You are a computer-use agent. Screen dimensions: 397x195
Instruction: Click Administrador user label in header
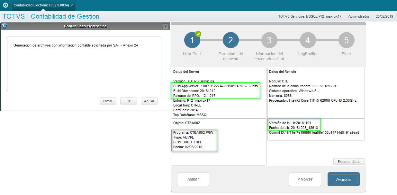[359, 16]
